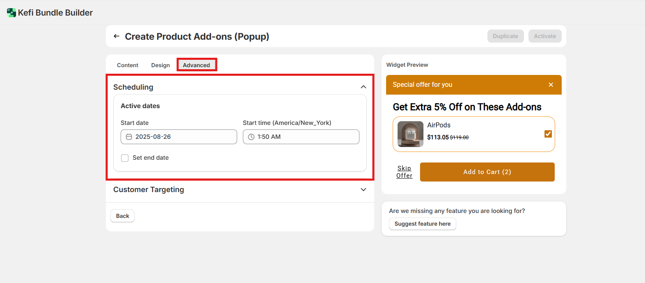Close the Special offer popup with X

(551, 85)
